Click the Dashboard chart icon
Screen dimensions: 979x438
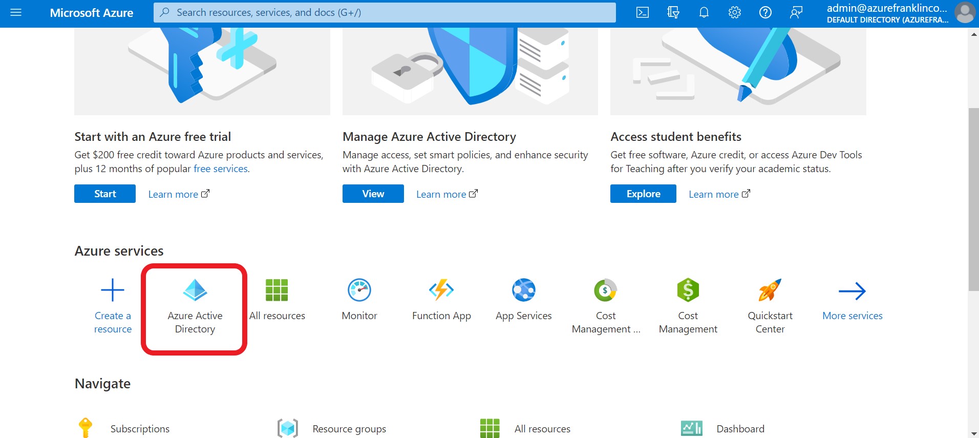pos(692,428)
